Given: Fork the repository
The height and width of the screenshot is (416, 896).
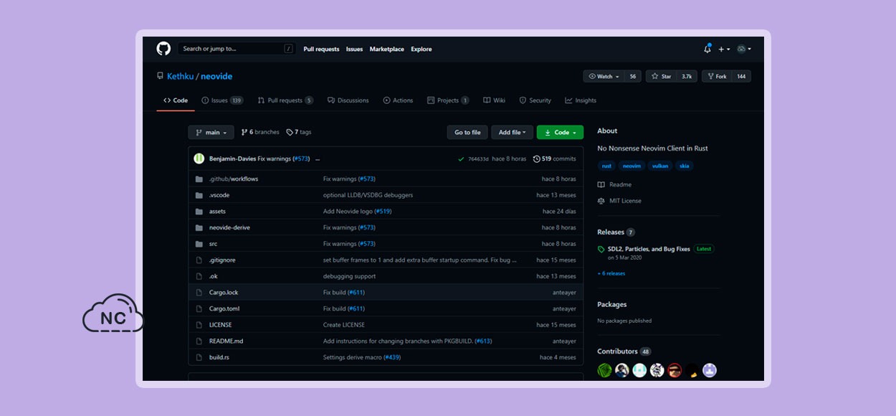Looking at the screenshot, I should [716, 76].
